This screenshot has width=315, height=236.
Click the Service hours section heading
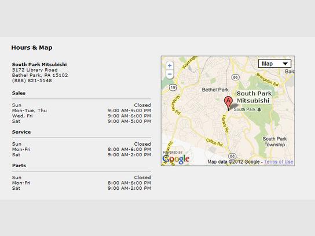point(21,132)
